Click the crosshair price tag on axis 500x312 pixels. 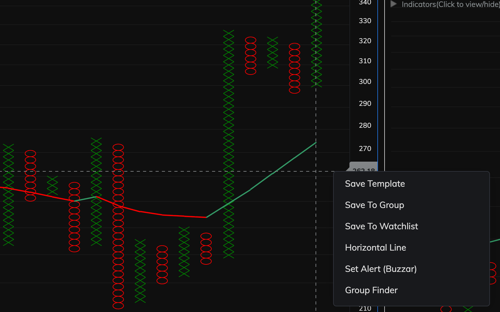coord(364,167)
